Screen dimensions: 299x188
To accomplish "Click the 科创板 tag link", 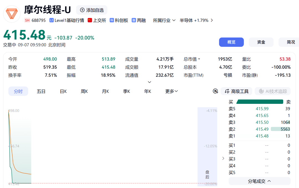I will pyautogui.click(x=122, y=20).
